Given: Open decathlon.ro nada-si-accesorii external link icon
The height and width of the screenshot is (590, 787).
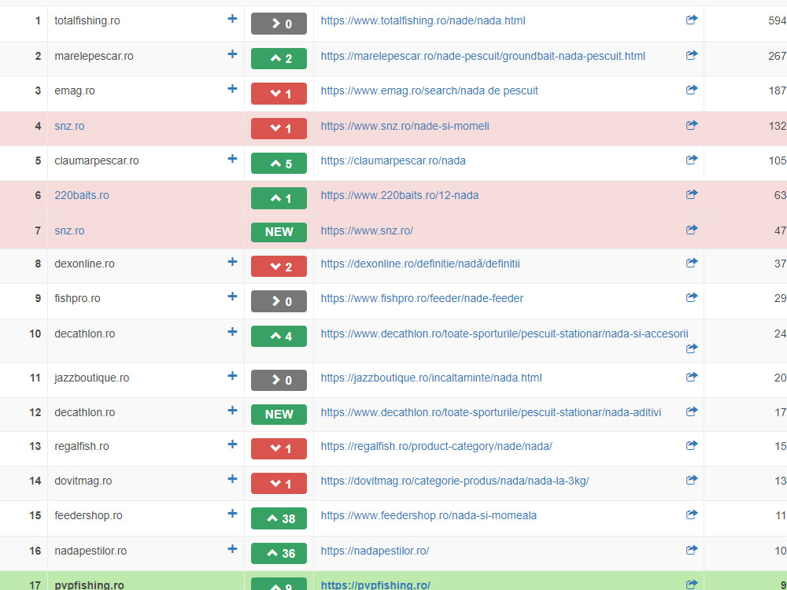Looking at the screenshot, I should 692,348.
